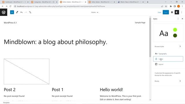Close the Dashboard browser tab
The image size is (185, 104).
pos(28,2)
